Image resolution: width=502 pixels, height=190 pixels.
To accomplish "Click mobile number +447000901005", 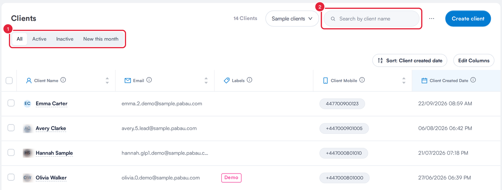I will [344, 129].
